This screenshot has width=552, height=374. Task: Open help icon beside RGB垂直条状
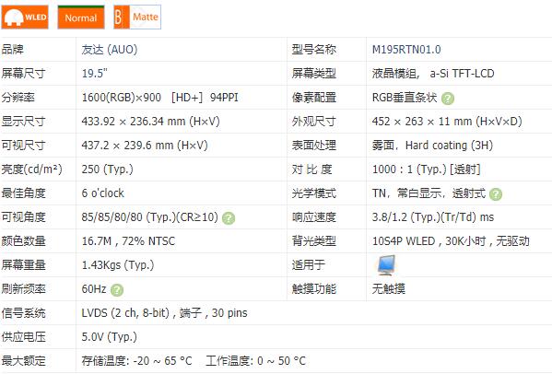448,99
